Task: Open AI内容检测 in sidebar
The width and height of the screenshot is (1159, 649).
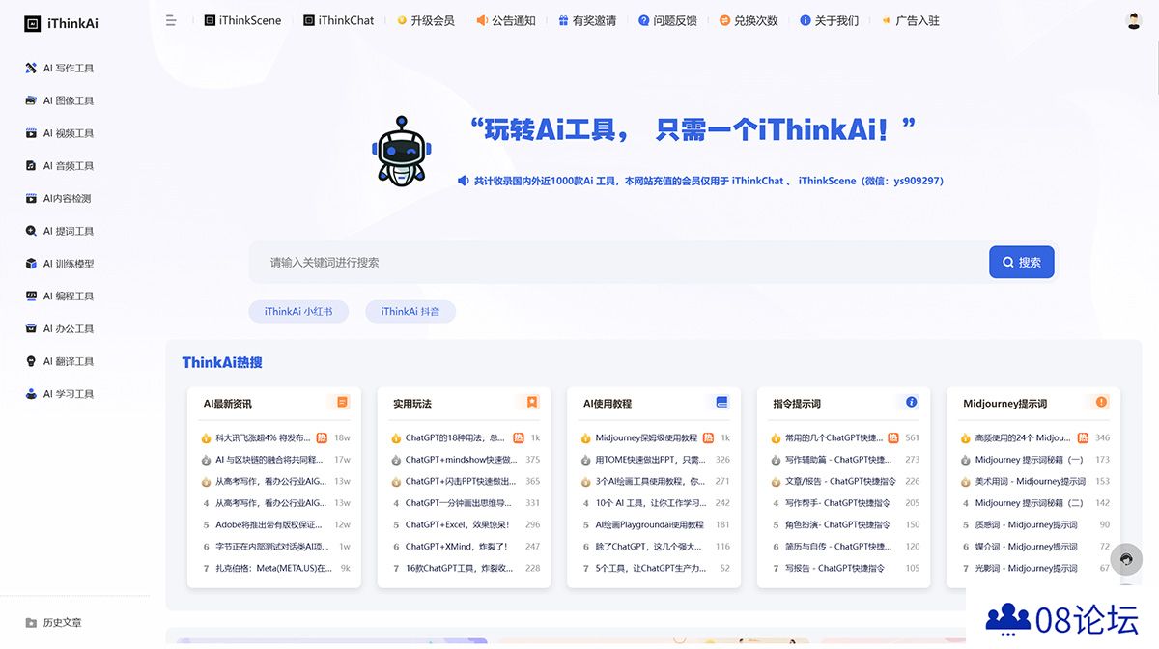Action: [59, 198]
